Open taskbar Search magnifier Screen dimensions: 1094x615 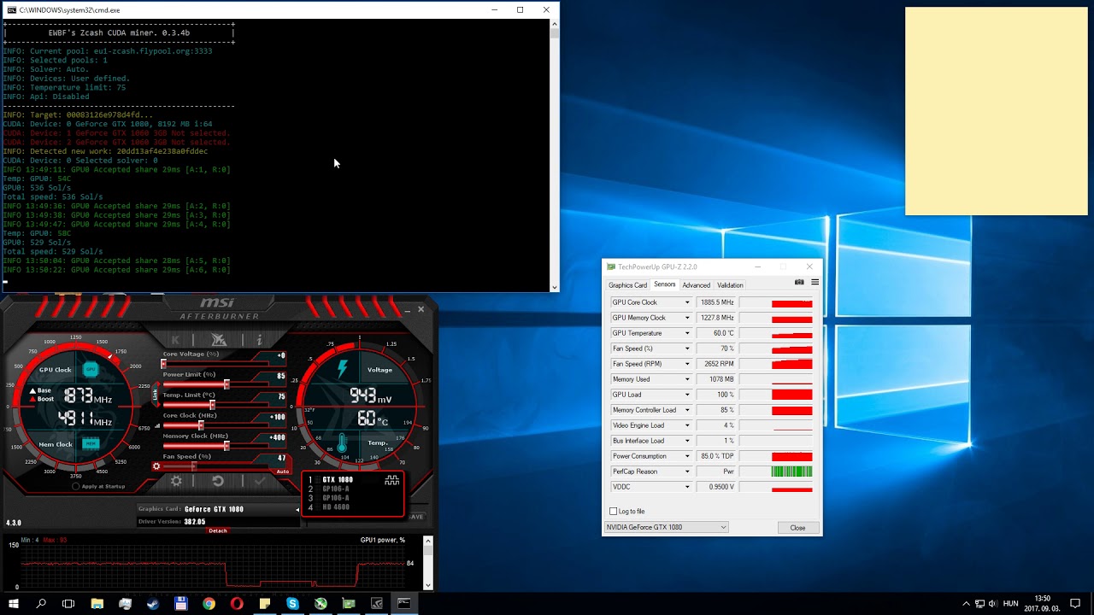coord(41,604)
